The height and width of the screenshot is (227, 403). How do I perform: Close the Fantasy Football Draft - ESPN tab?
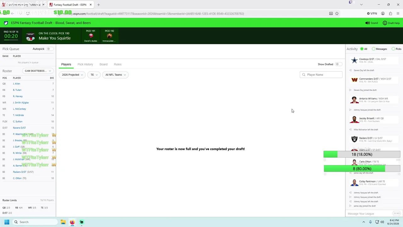(x=91, y=5)
